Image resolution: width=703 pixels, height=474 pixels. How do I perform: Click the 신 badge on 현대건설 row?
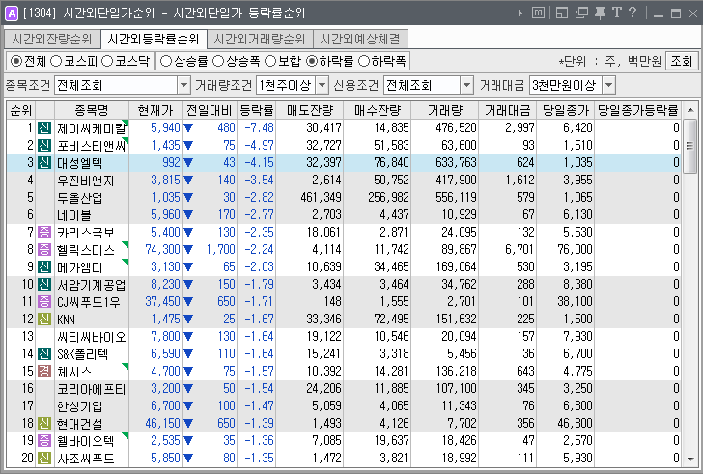[x=44, y=424]
